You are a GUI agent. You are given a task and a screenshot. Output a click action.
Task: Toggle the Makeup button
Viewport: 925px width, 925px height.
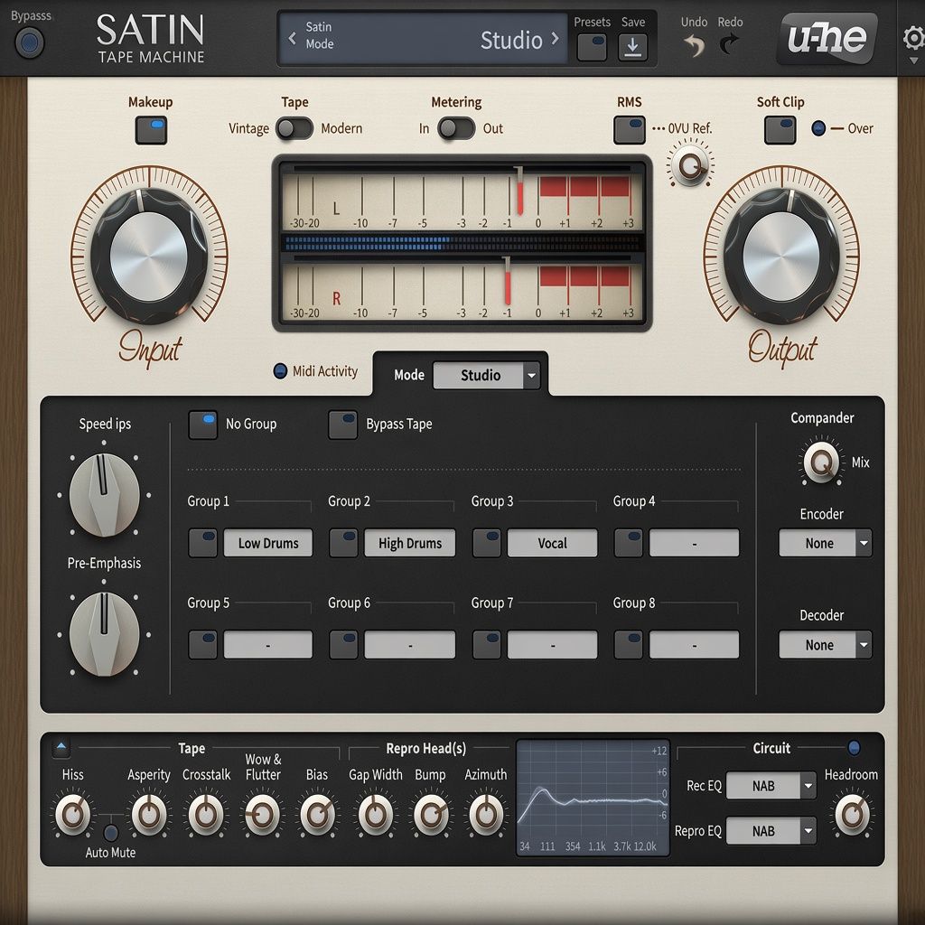pyautogui.click(x=151, y=130)
